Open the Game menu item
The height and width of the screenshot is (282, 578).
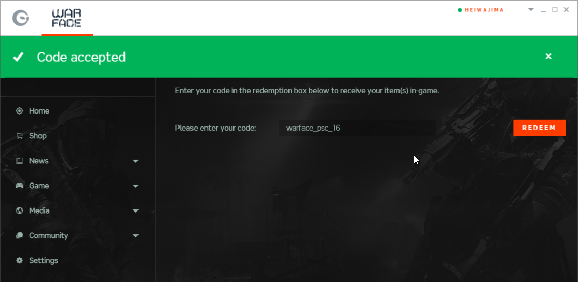(x=39, y=186)
